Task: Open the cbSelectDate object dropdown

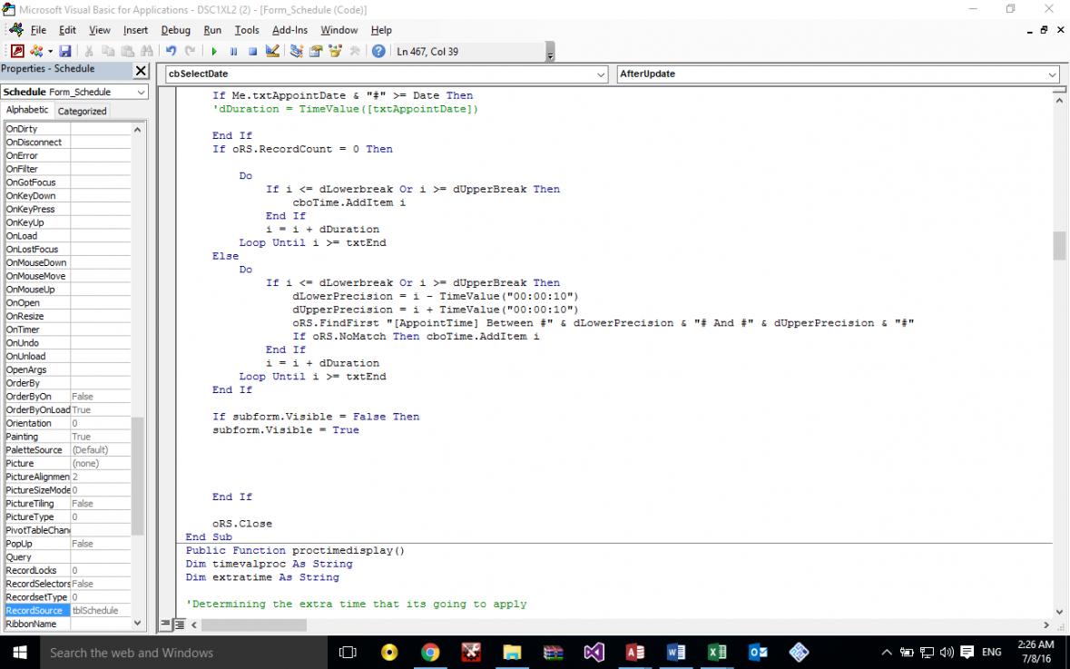Action: click(601, 74)
